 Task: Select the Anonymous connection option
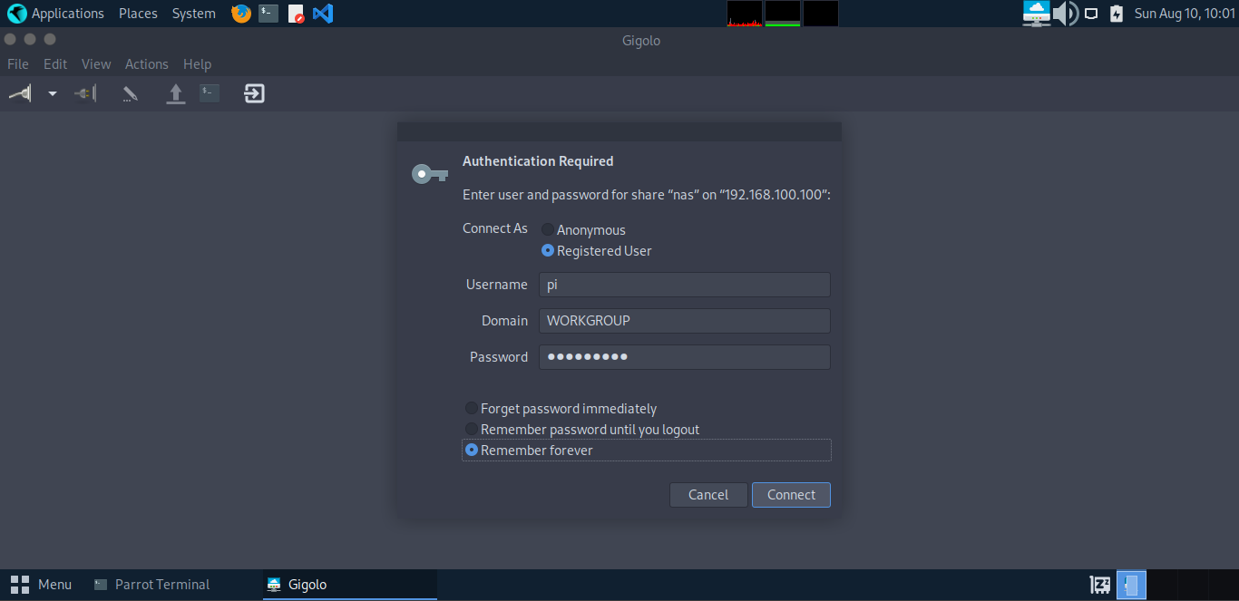pyautogui.click(x=547, y=229)
